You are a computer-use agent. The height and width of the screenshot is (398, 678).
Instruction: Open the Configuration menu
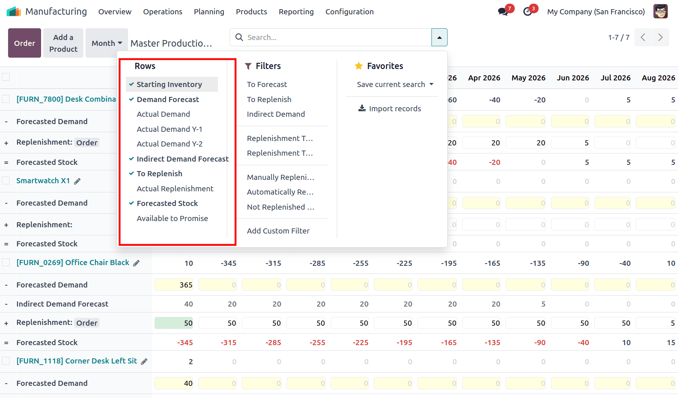coord(349,11)
